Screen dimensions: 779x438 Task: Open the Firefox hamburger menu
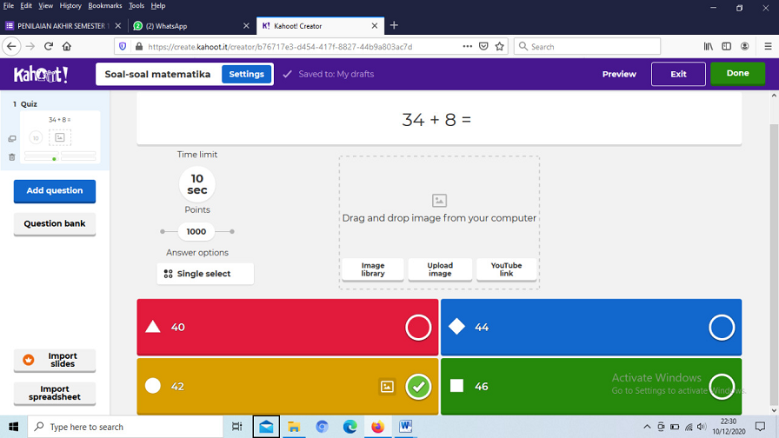[x=768, y=46]
